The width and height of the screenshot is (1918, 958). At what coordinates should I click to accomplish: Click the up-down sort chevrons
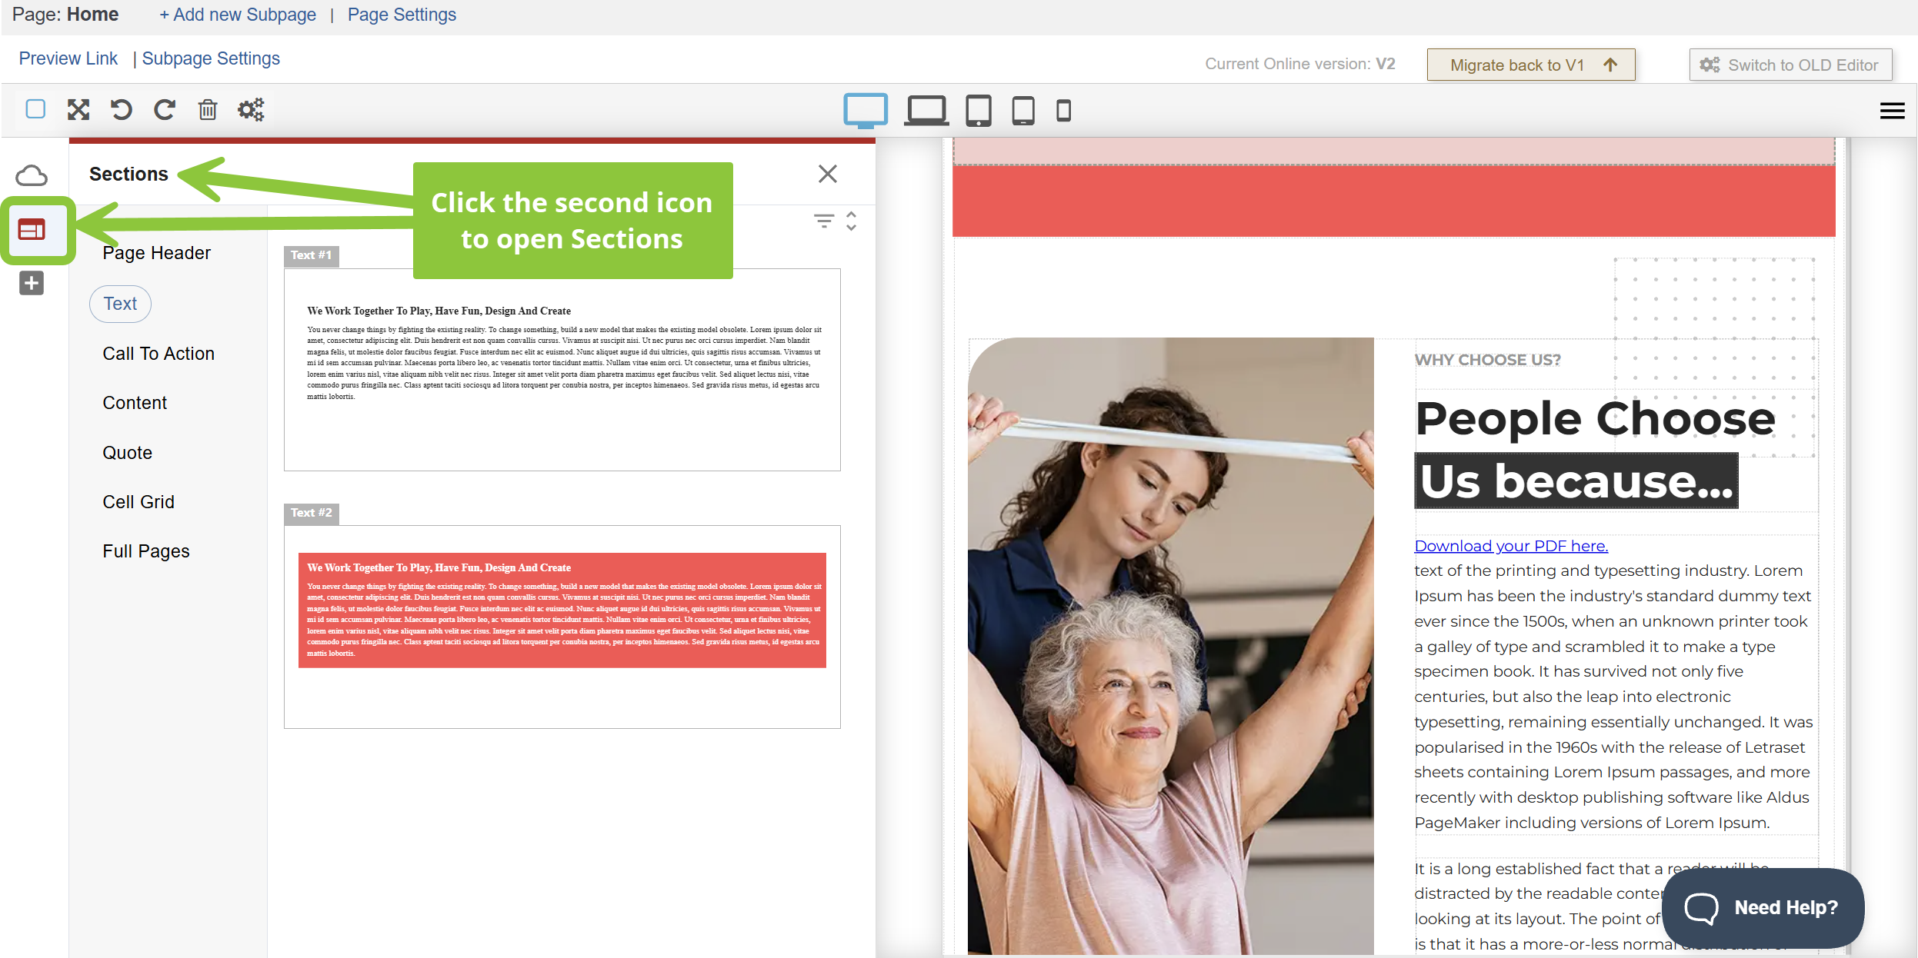(x=851, y=221)
